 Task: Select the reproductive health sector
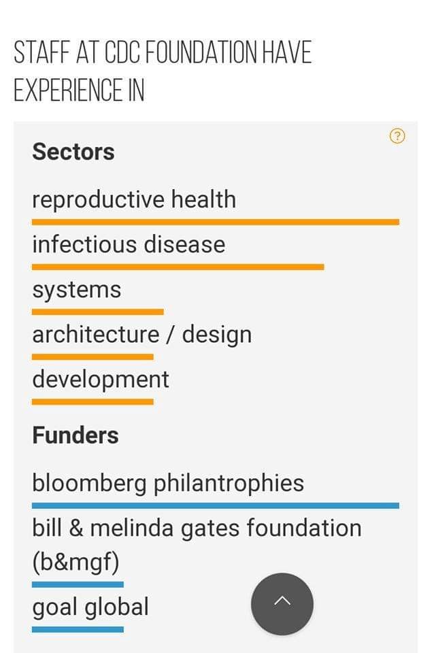coord(134,199)
